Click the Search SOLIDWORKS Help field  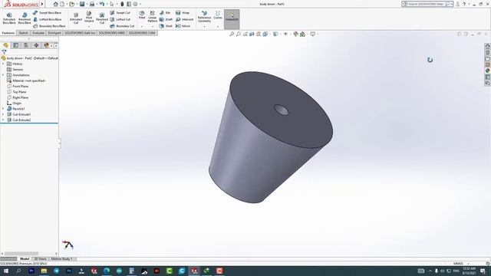[427, 4]
